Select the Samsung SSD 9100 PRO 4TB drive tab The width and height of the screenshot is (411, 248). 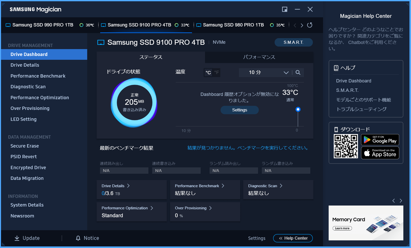point(146,25)
